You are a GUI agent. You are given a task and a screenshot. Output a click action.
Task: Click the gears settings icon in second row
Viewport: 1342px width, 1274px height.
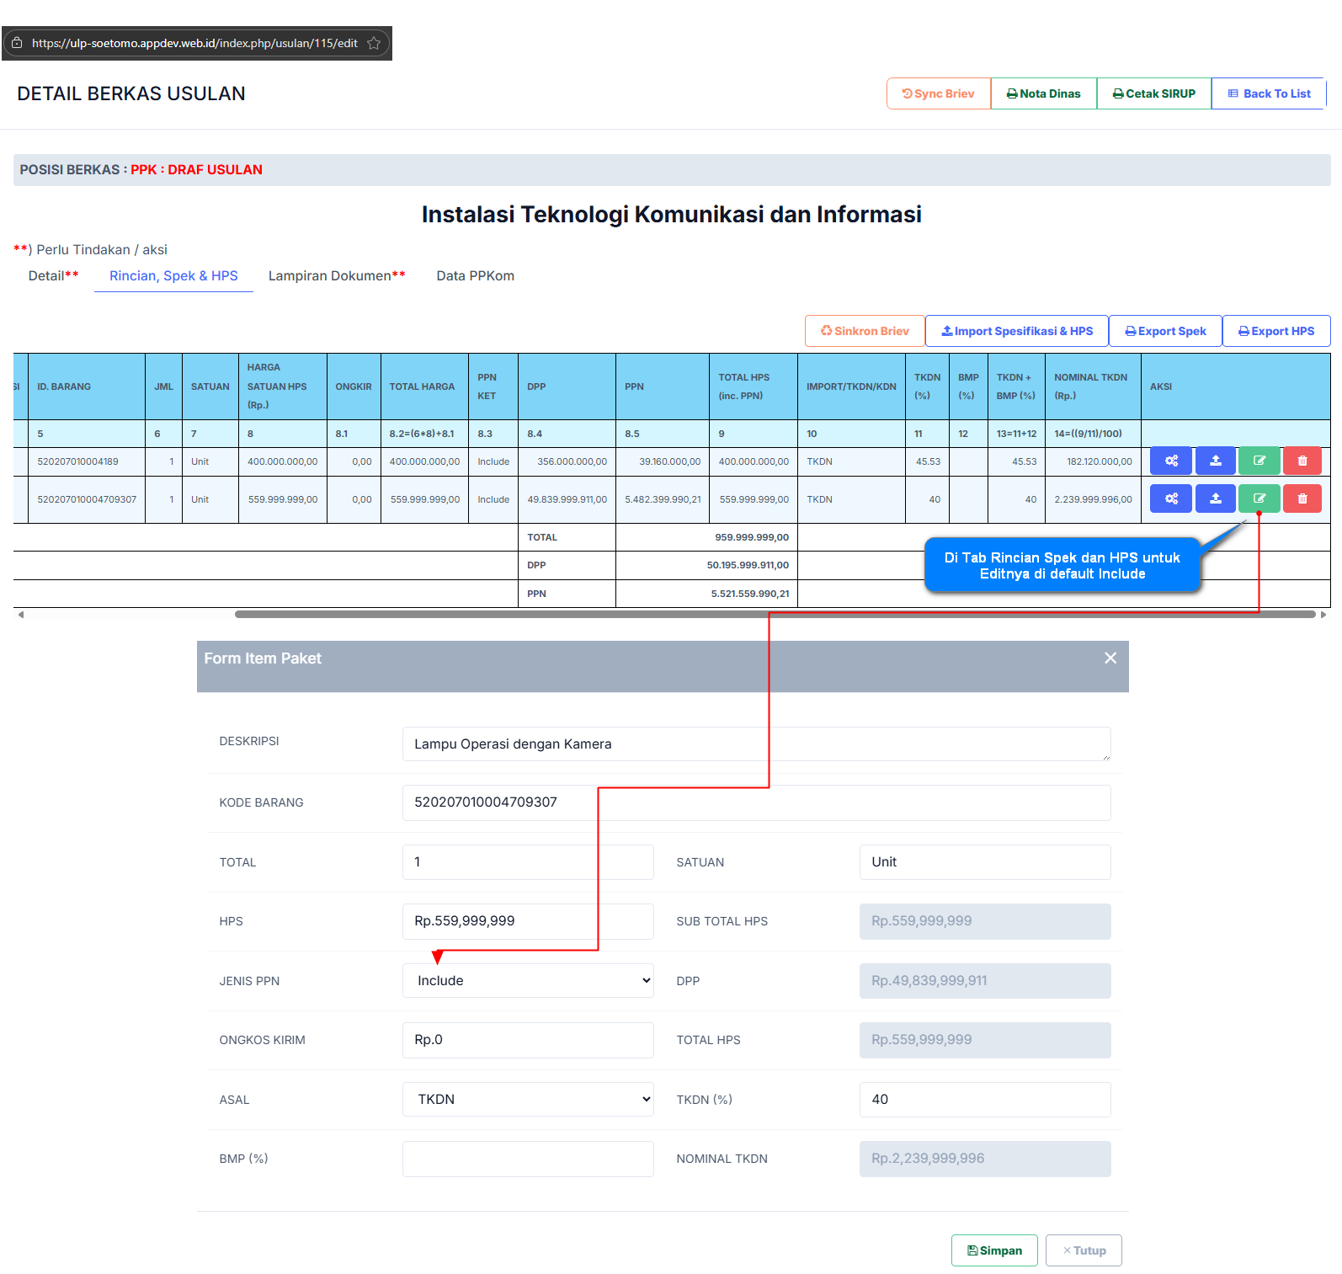point(1170,498)
